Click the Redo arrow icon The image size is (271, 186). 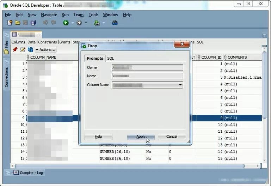click(54, 23)
